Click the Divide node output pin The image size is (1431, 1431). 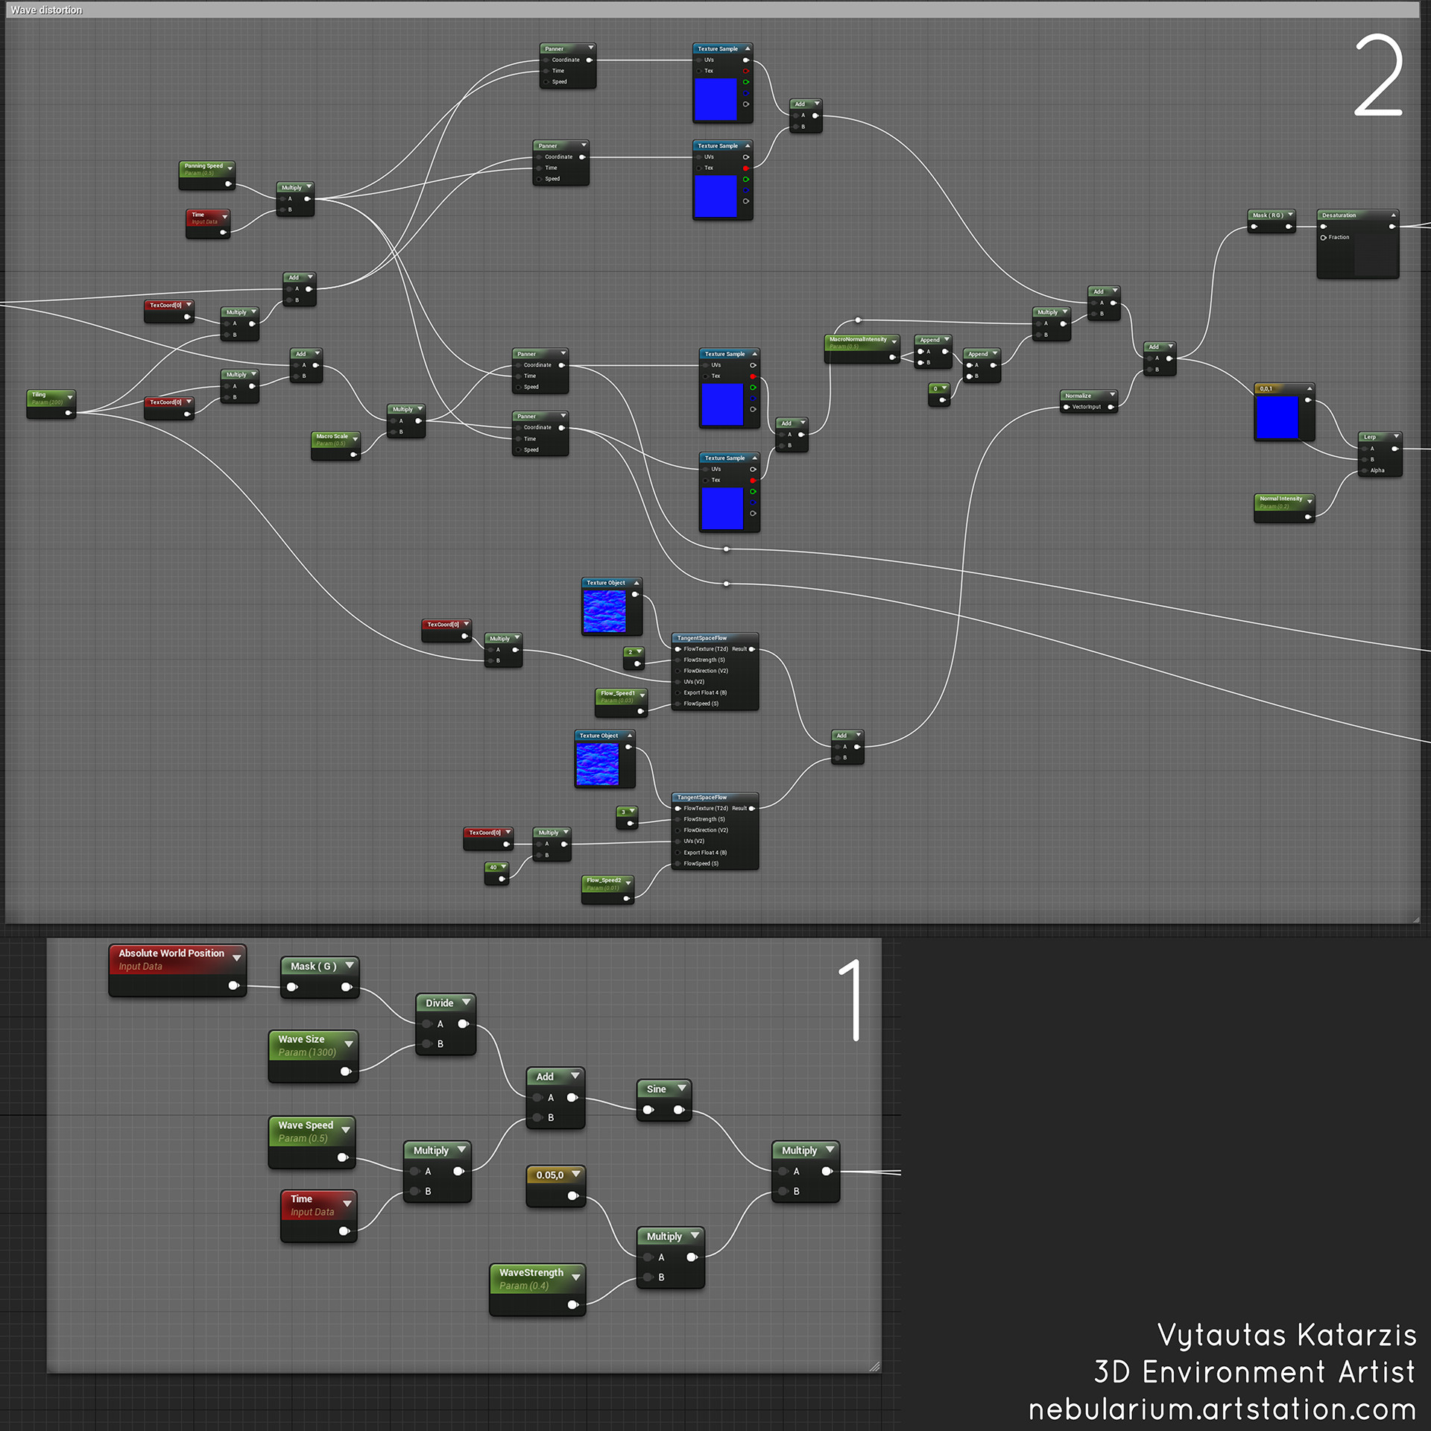pyautogui.click(x=463, y=1024)
